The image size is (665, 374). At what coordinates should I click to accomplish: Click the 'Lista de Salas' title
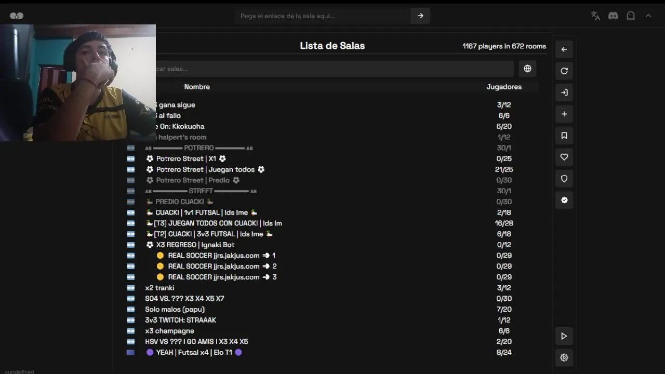click(332, 46)
